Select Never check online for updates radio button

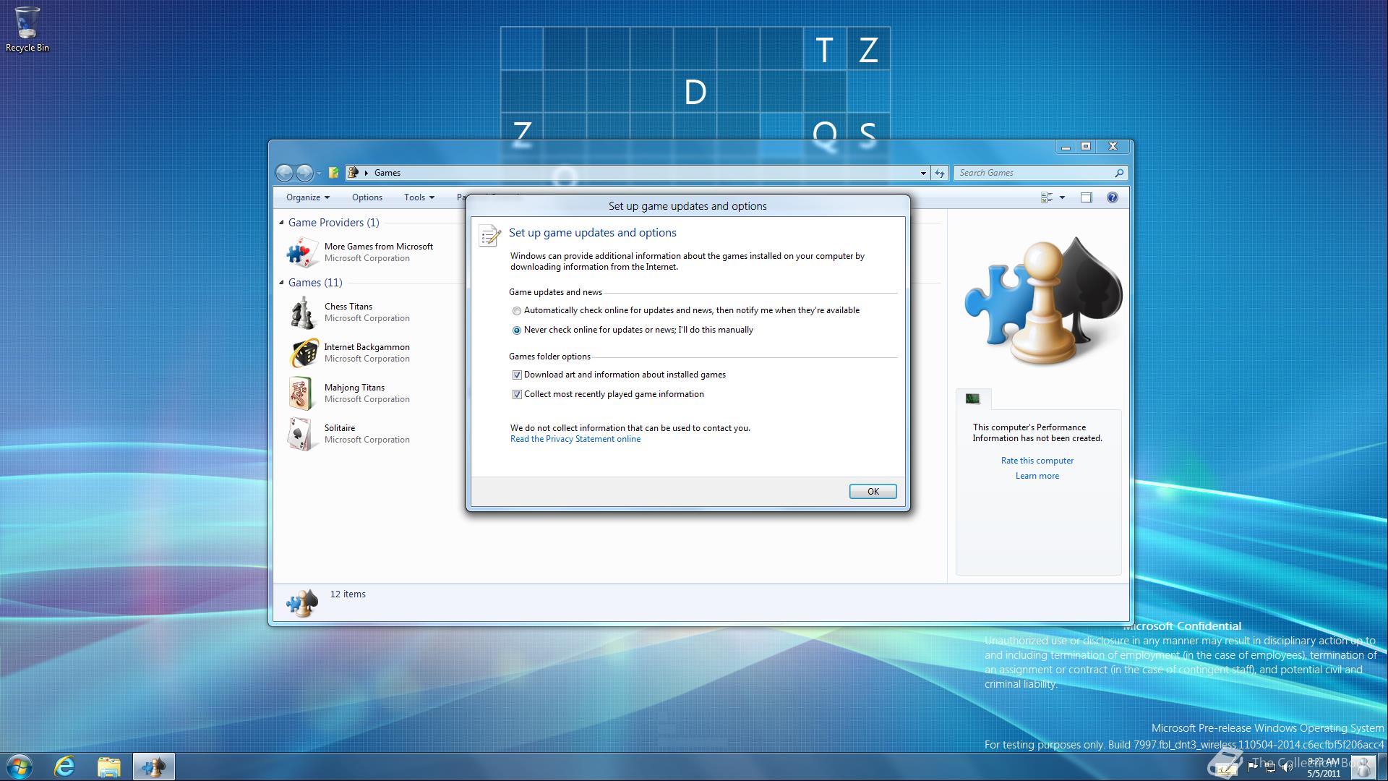pyautogui.click(x=516, y=330)
